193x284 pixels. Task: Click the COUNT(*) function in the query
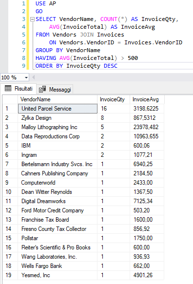click(x=114, y=19)
